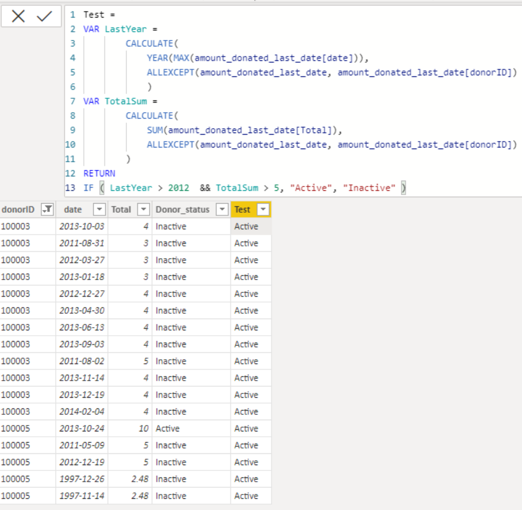522x510 pixels.
Task: Open the date column dropdown
Action: 99,209
